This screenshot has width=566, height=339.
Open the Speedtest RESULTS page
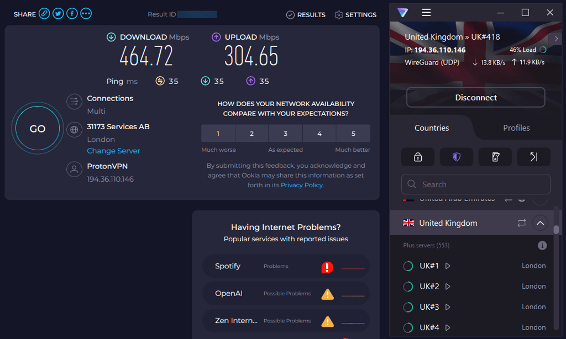pyautogui.click(x=306, y=15)
